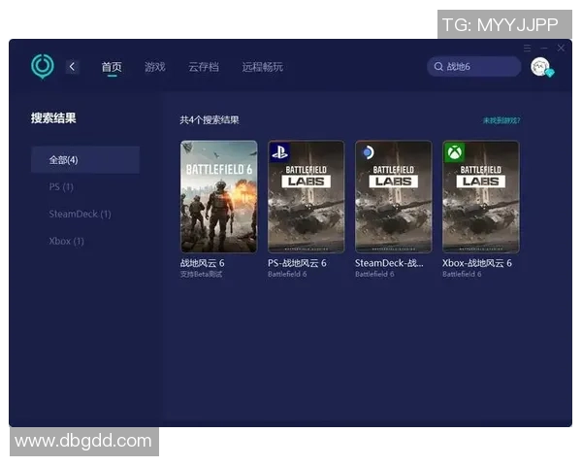Click the Steam badge on the SteamDeck cover
Viewport: 582px width, 466px height.
point(368,152)
